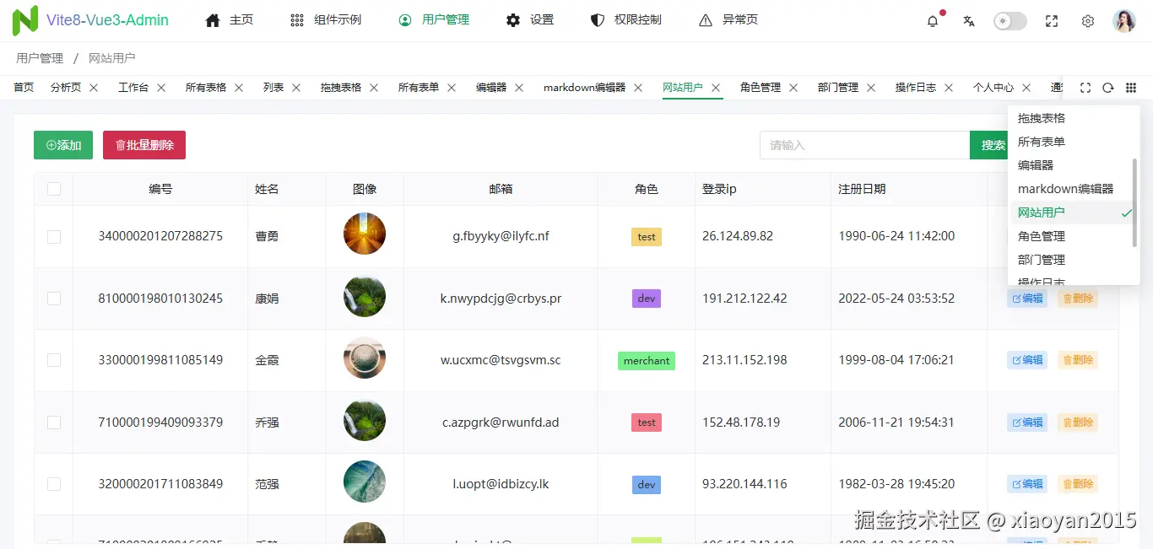Image resolution: width=1153 pixels, height=549 pixels.
Task: Delete the 康娟 user row
Action: 1078,299
